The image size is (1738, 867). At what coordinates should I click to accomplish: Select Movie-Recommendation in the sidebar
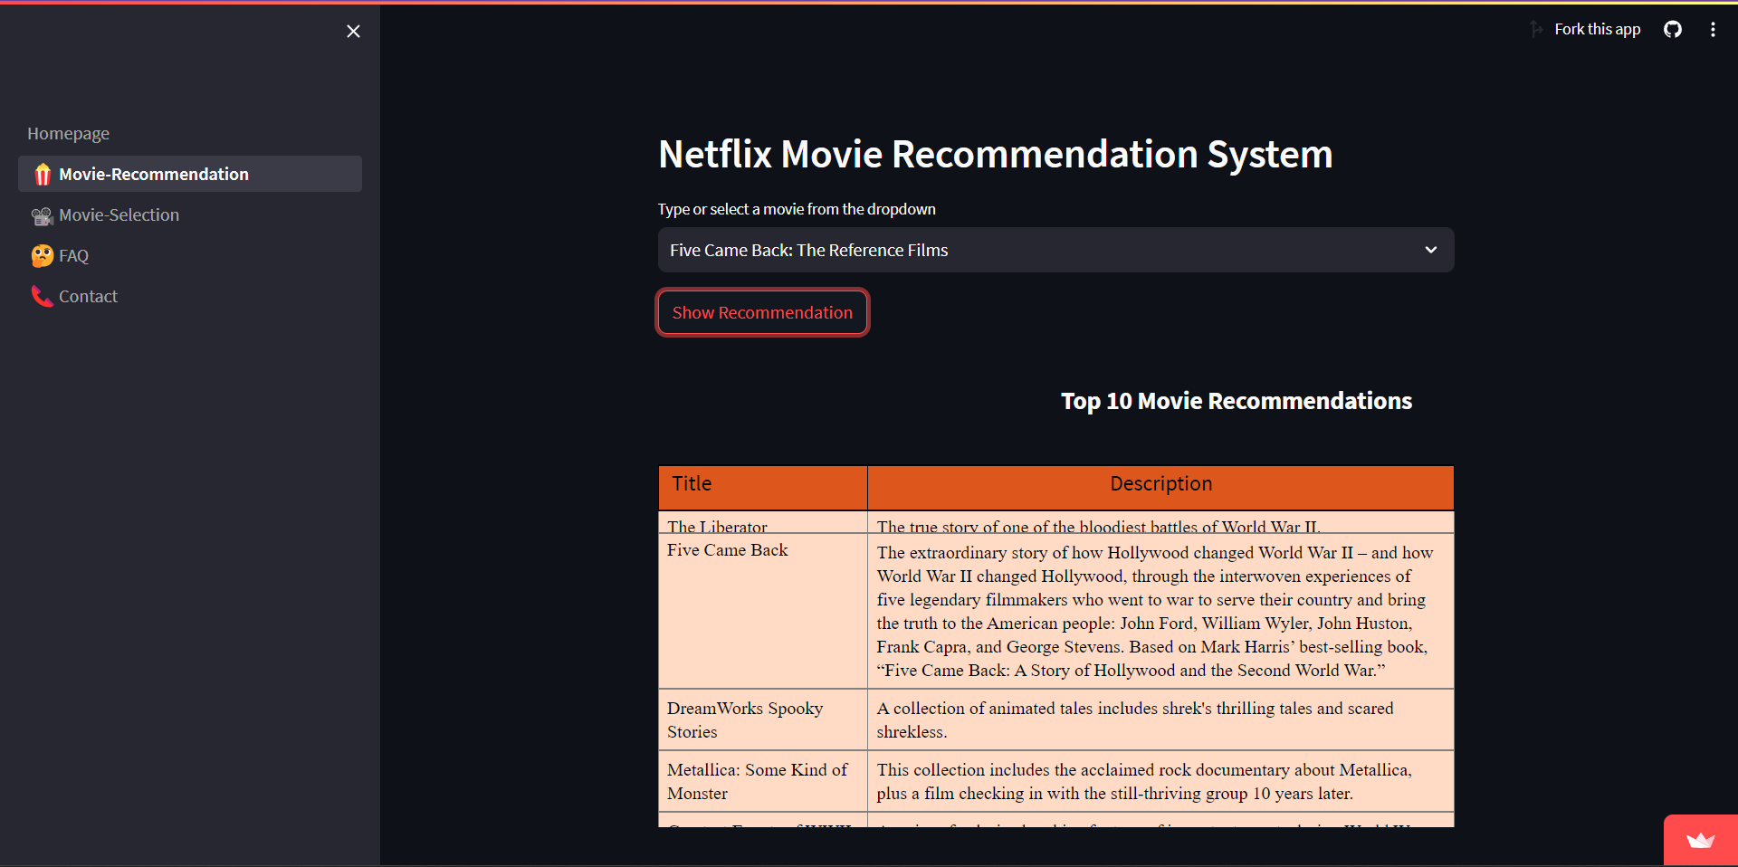[190, 174]
